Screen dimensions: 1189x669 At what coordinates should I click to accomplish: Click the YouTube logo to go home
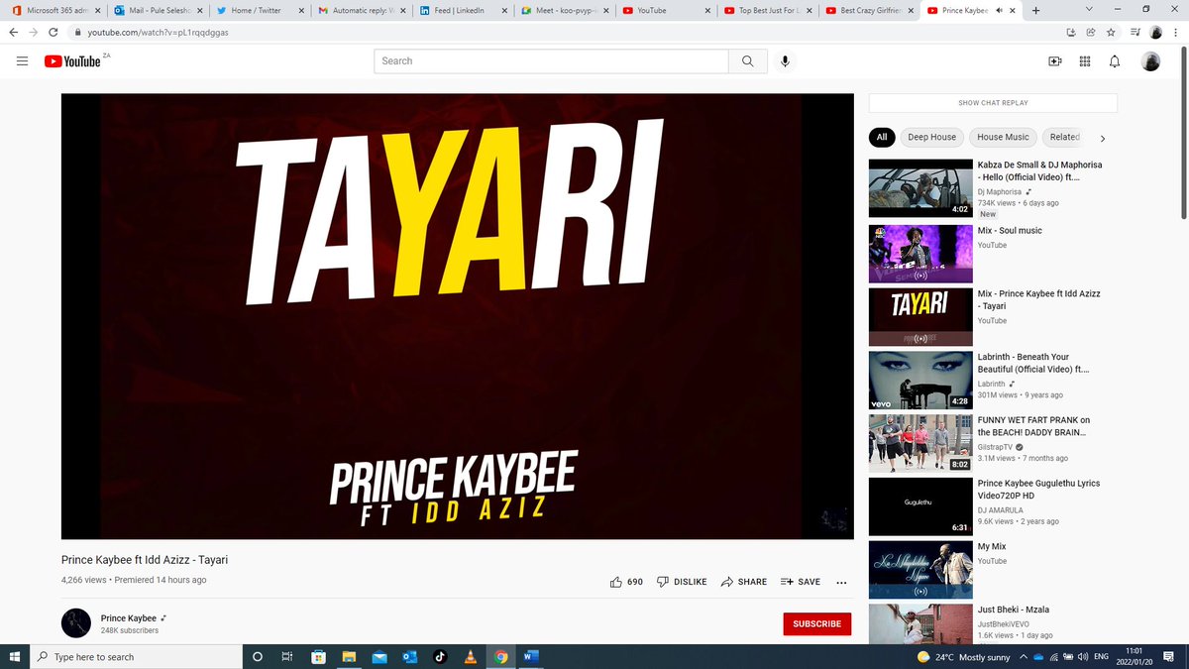point(69,60)
